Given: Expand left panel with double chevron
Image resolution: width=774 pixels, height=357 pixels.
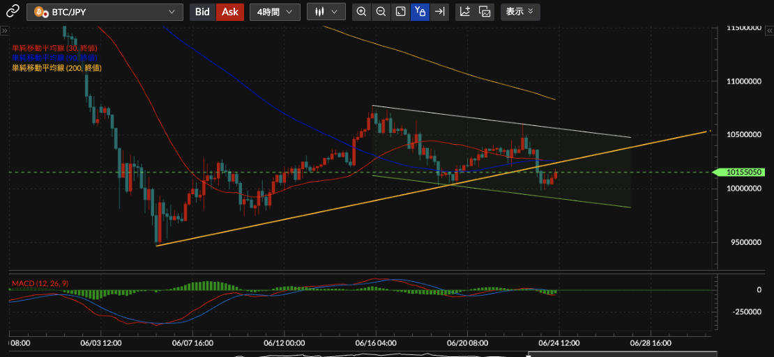Looking at the screenshot, I should pyautogui.click(x=4, y=31).
